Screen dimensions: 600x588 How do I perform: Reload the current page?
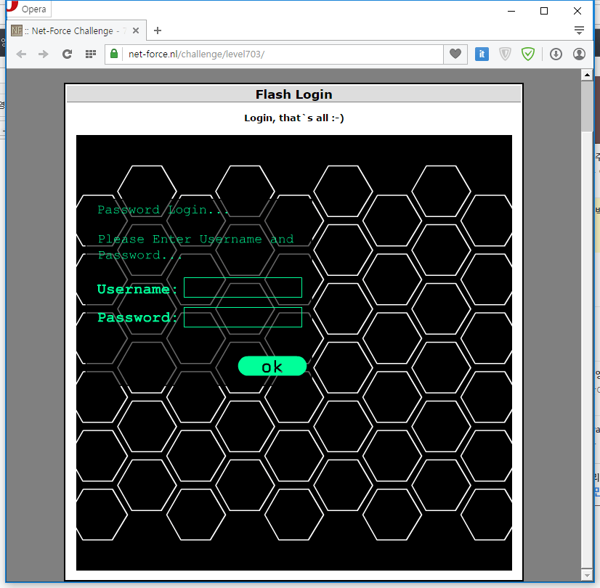[67, 54]
